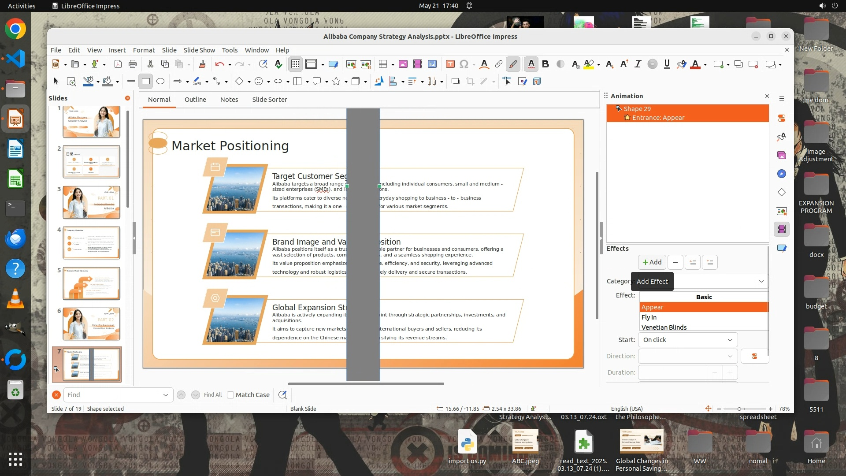Toggle Underline text formatting
846x476 pixels.
[x=667, y=64]
